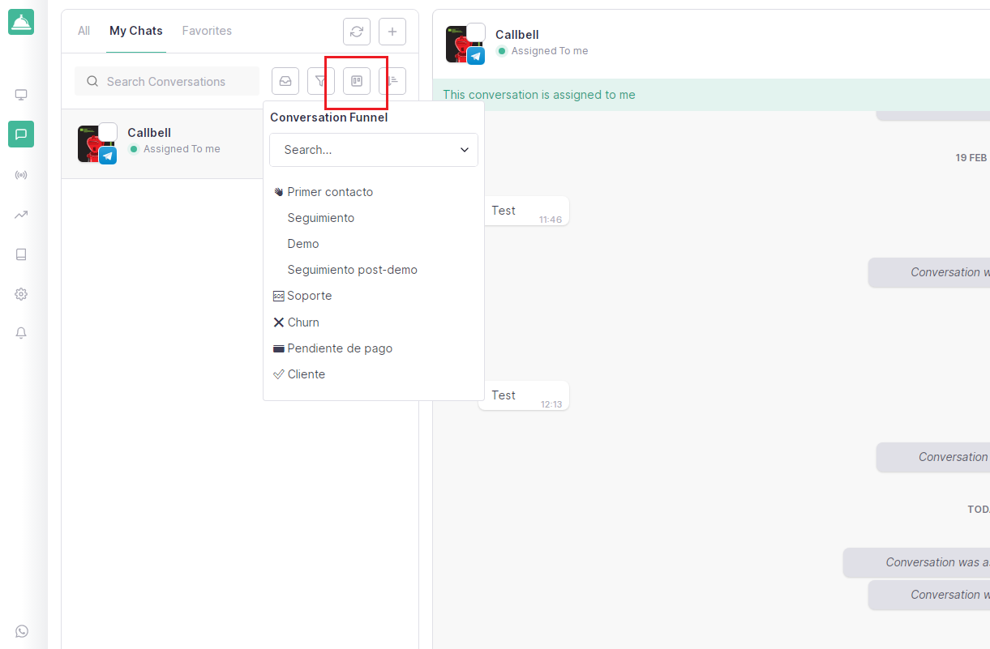This screenshot has width=990, height=649.
Task: Open the notifications bell sidebar icon
Action: point(21,333)
